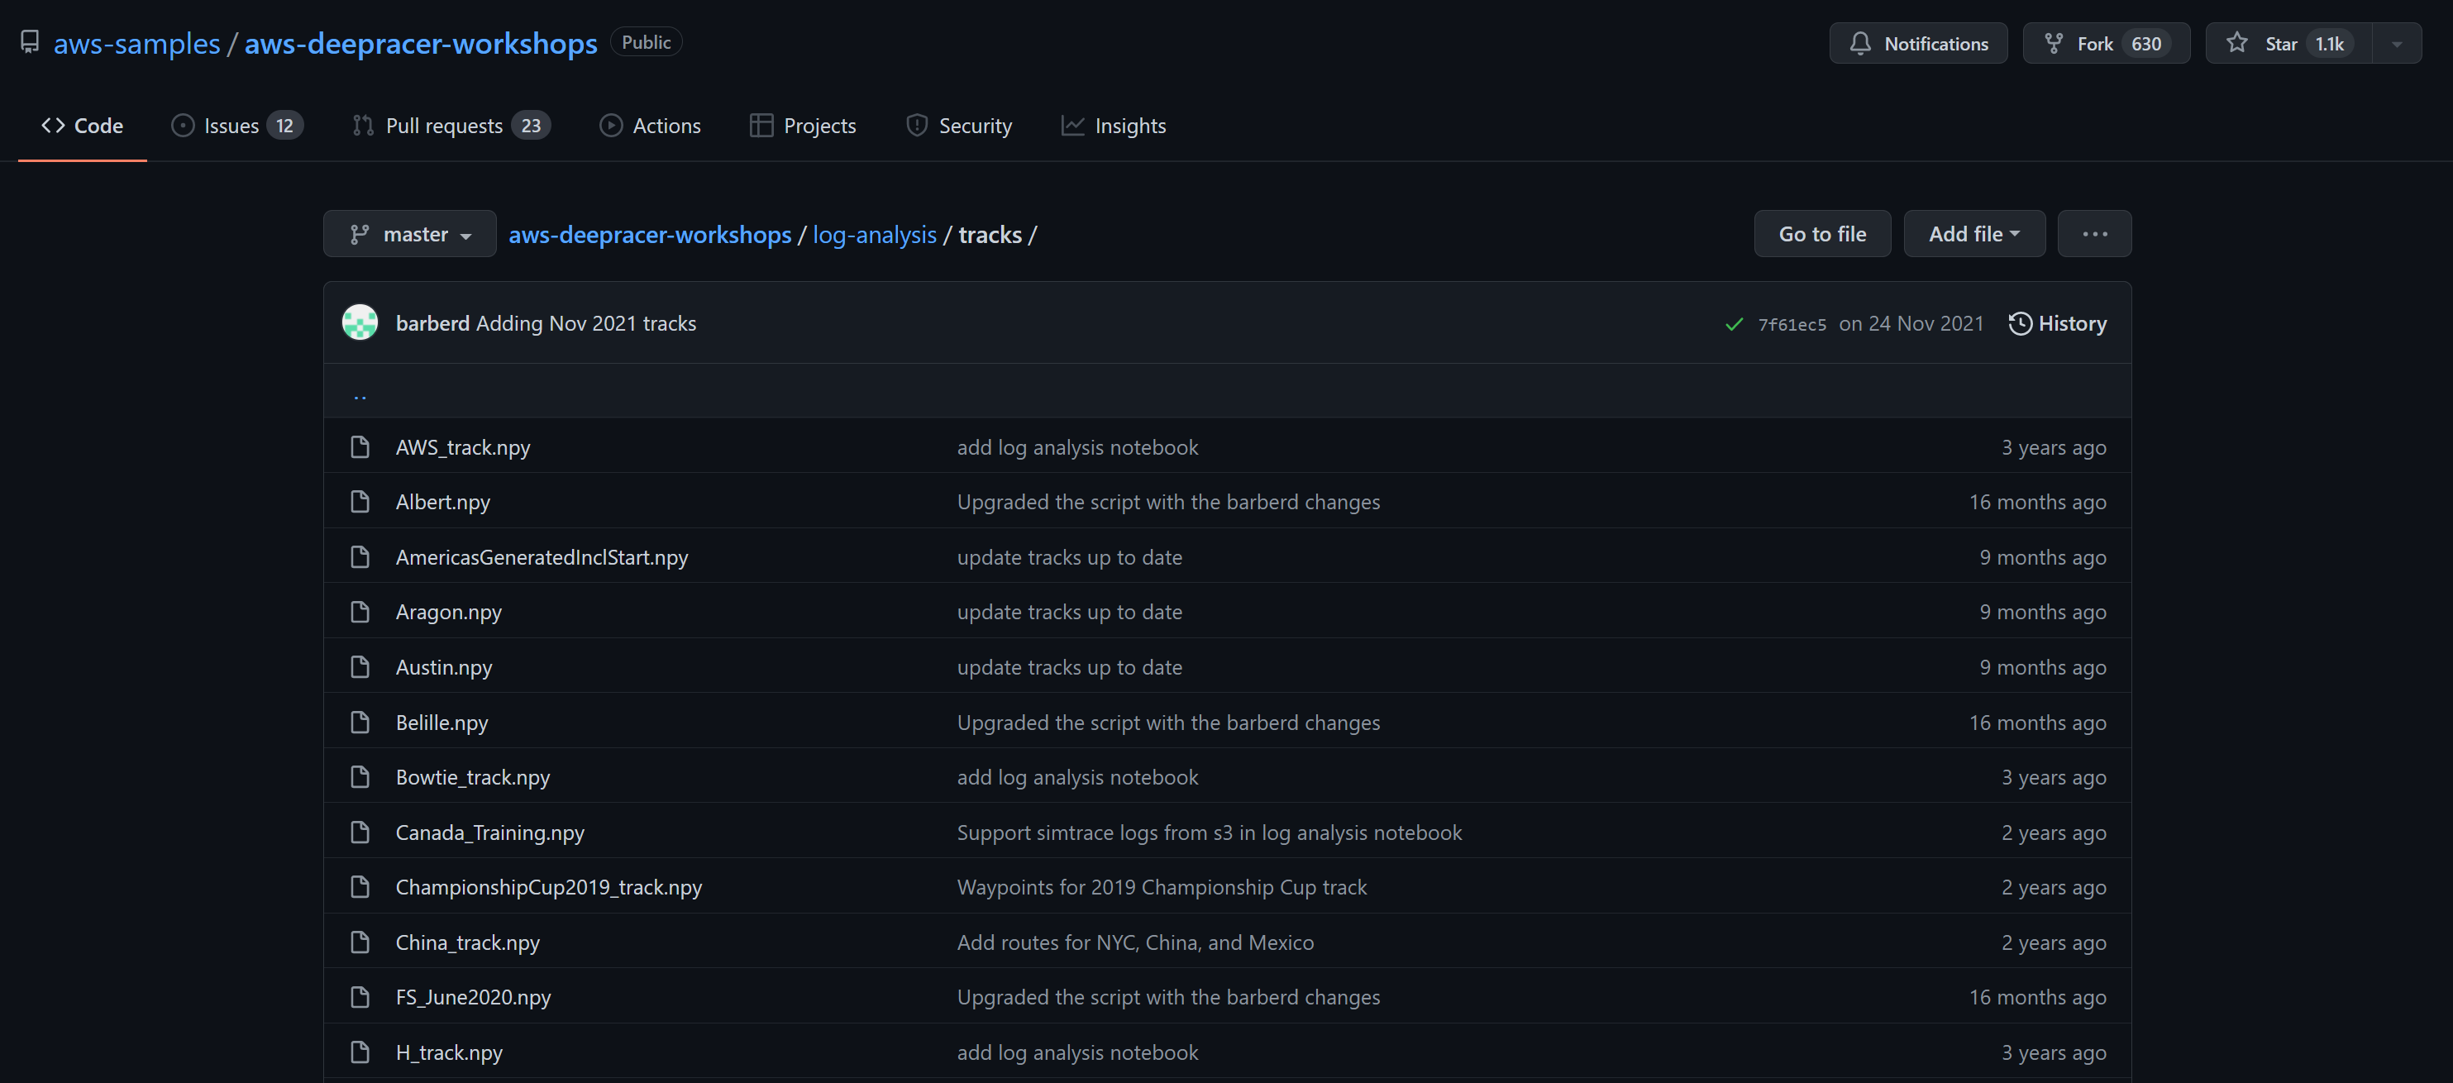Image resolution: width=2453 pixels, height=1083 pixels.
Task: Click the file icon for Albert.npy
Action: [x=360, y=502]
